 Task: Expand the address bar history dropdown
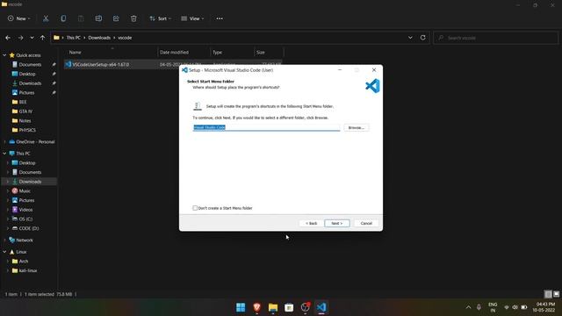(410, 38)
